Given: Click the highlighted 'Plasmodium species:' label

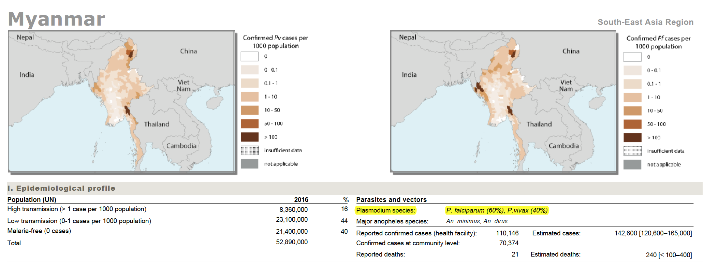Looking at the screenshot, I should point(385,210).
